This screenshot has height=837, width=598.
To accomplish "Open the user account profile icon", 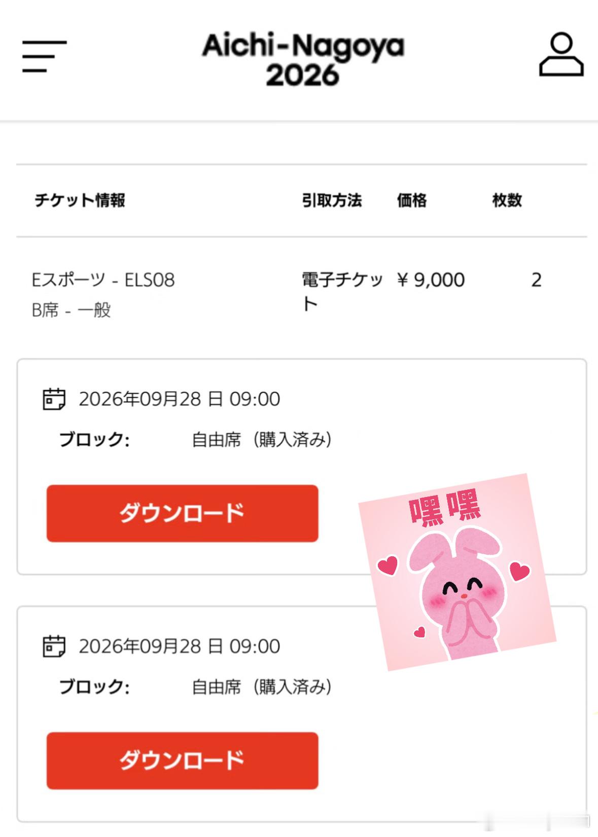I will [561, 55].
